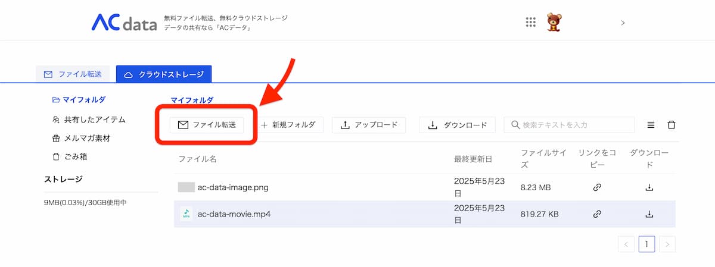Download ac-data-movie.mp4 via row icon

pyautogui.click(x=649, y=214)
